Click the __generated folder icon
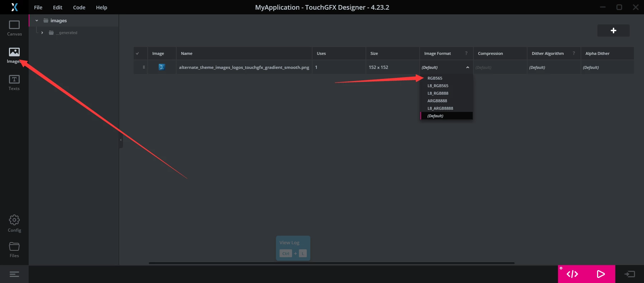Screen dimensions: 644x283 coord(51,33)
